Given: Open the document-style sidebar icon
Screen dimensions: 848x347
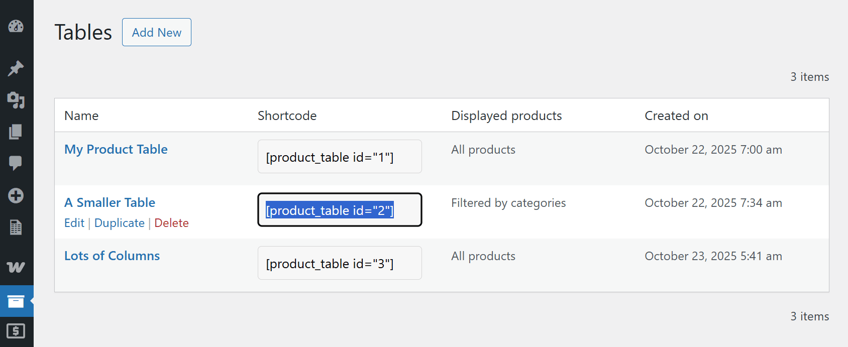Looking at the screenshot, I should coord(17,227).
